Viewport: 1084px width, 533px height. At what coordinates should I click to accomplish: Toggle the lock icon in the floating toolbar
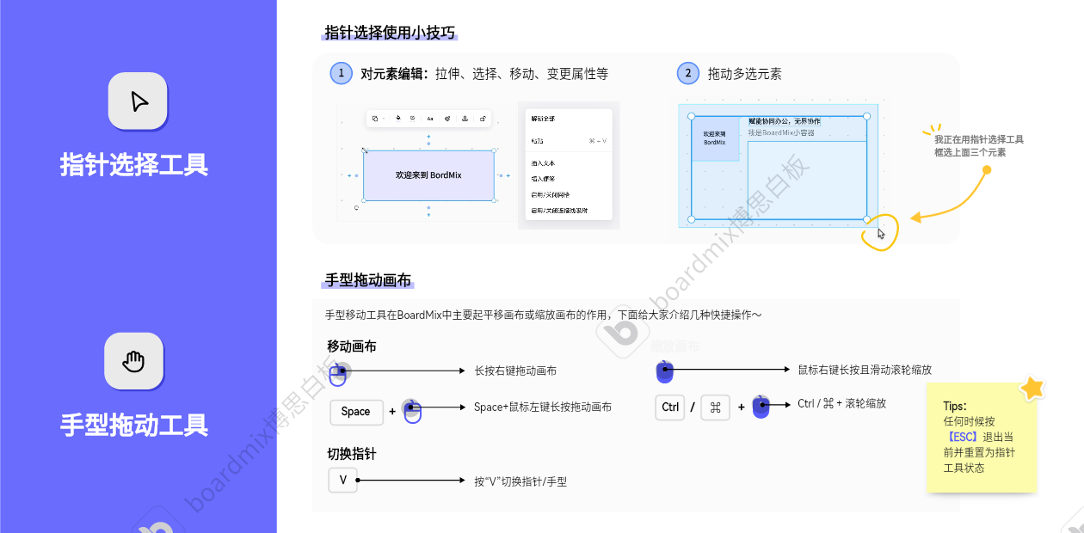(483, 119)
